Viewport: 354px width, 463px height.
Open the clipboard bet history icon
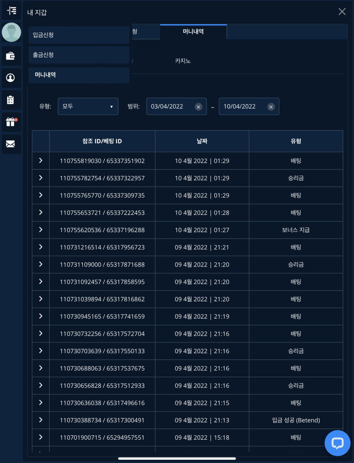(11, 100)
